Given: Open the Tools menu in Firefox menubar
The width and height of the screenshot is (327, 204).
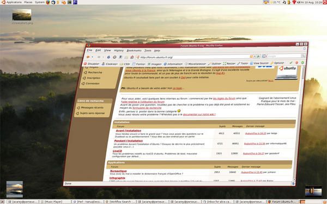Looking at the screenshot, I should (x=148, y=51).
